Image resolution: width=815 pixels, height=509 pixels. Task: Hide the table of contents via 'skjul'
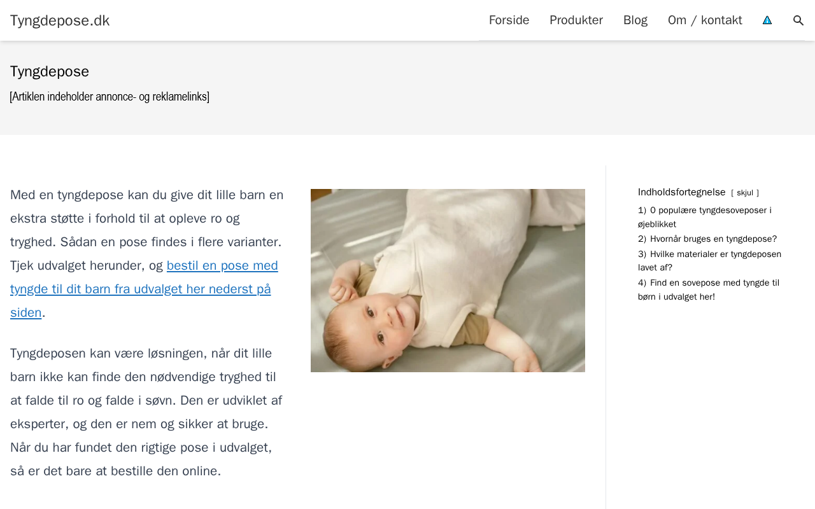[x=745, y=193]
